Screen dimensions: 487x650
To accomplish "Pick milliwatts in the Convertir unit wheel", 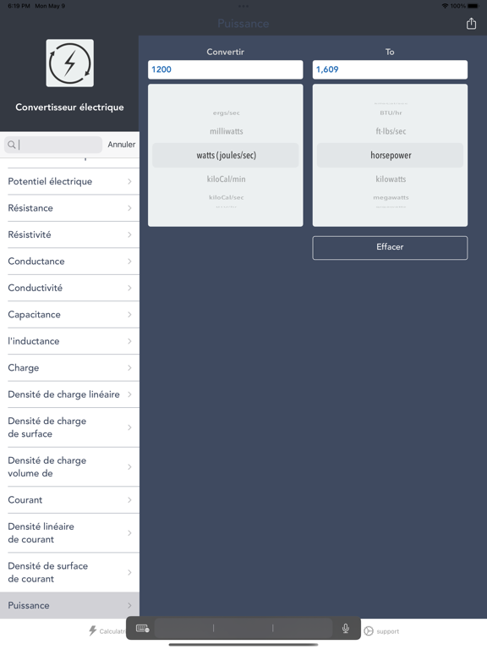I will click(x=226, y=131).
